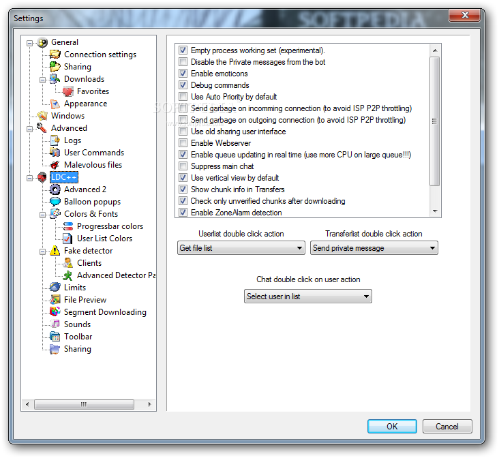Click the Windows tree icon

point(42,116)
